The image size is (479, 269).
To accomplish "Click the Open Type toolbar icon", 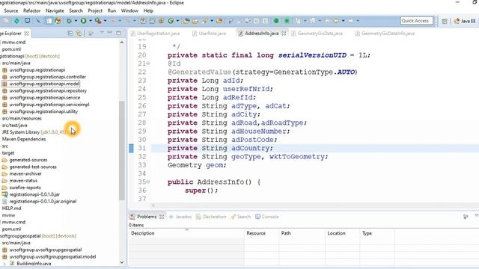I will point(186,21).
